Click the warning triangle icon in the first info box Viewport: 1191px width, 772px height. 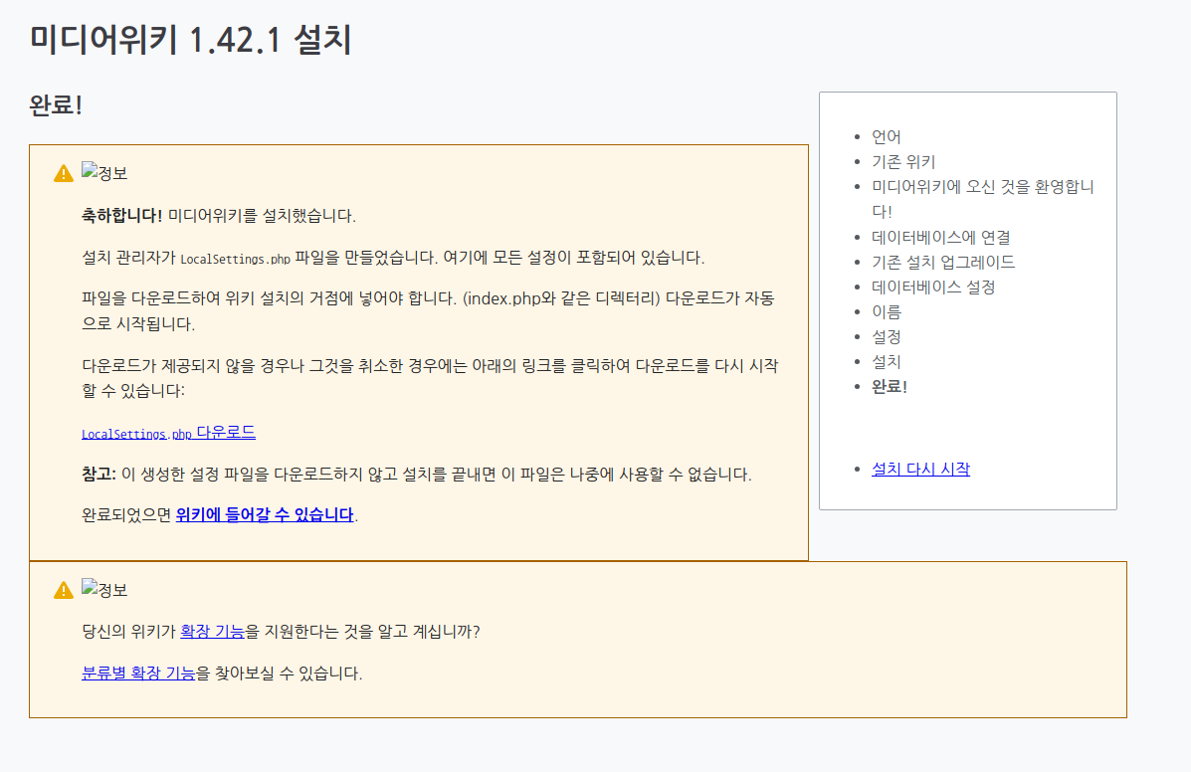[62, 170]
